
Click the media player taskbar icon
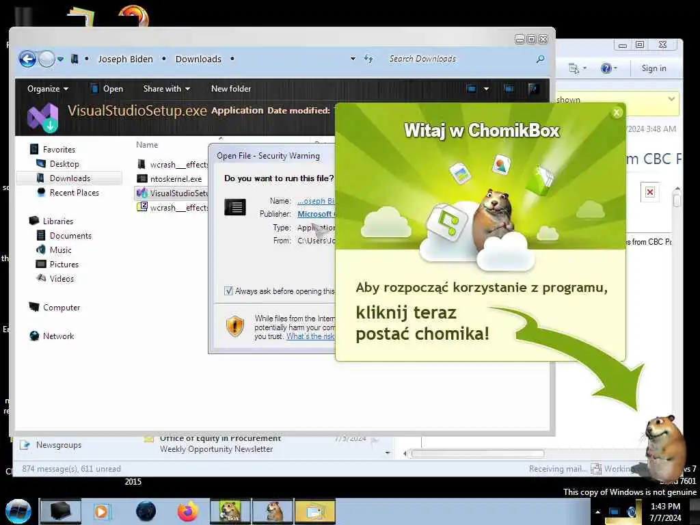[x=101, y=511]
